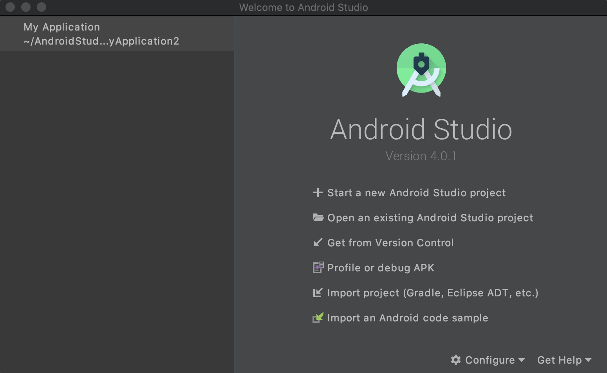
Task: Close the Welcome to Android Studio window
Action: tap(10, 7)
